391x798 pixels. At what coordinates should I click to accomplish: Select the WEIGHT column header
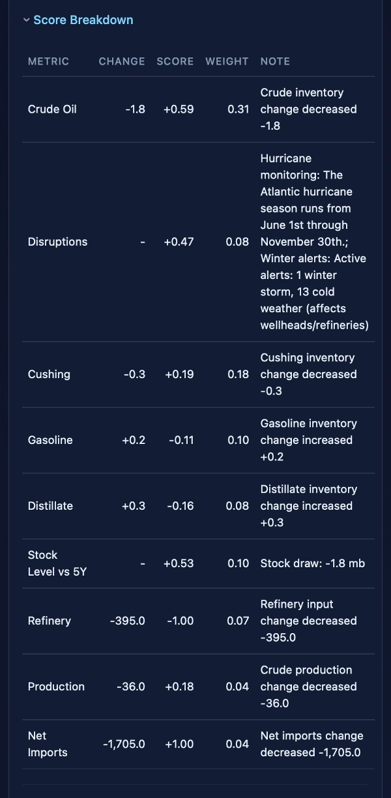227,61
